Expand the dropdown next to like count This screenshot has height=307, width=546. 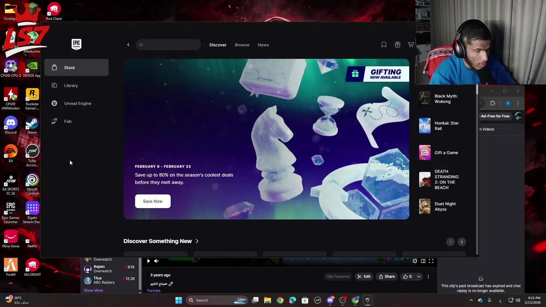419,276
